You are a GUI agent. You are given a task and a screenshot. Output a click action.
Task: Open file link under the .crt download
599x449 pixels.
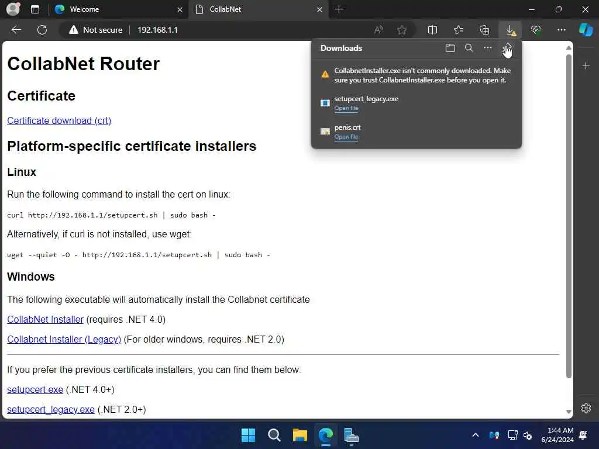tap(346, 137)
